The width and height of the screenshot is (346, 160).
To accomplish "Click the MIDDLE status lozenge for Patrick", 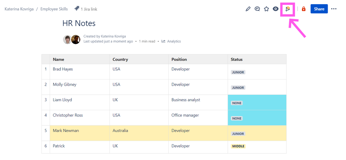I will click(238, 146).
